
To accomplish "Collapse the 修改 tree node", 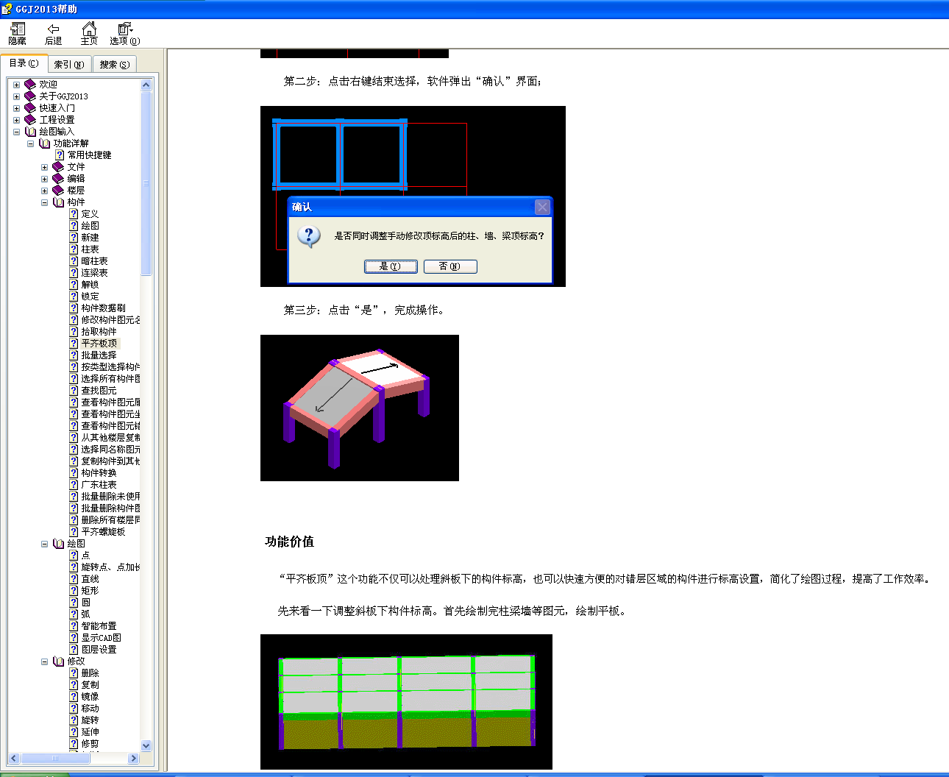I will (x=44, y=661).
